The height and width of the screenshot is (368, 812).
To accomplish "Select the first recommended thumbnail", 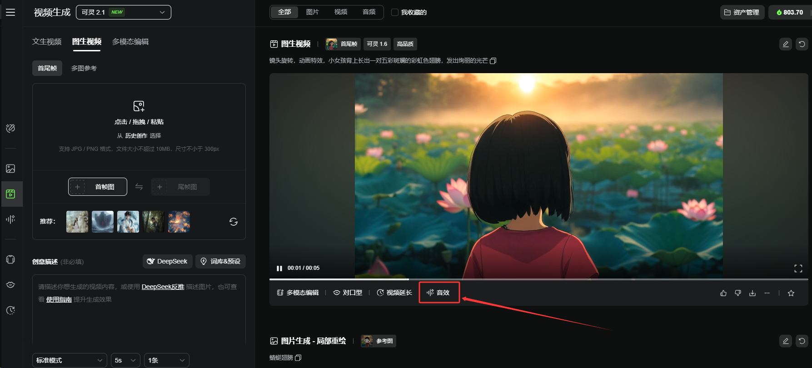I will coord(77,222).
